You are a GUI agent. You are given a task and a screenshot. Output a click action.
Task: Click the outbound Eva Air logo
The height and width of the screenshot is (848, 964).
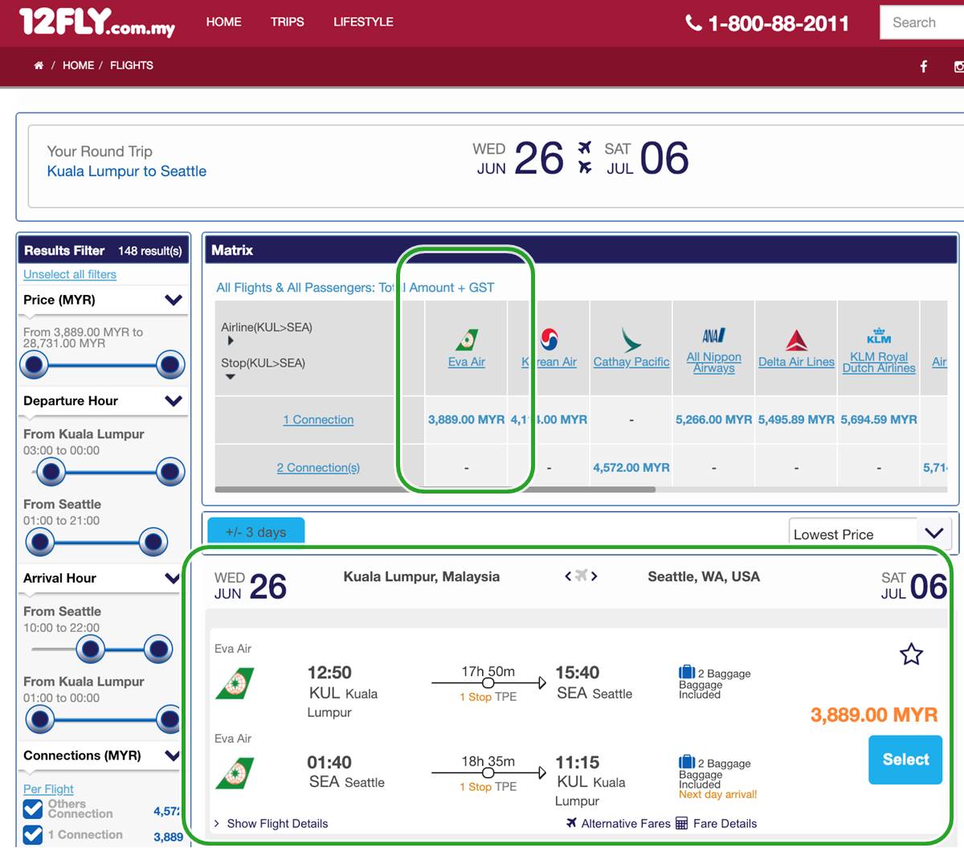coord(235,684)
